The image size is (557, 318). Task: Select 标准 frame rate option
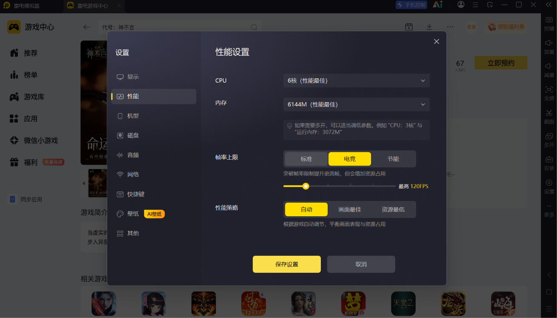[306, 159]
